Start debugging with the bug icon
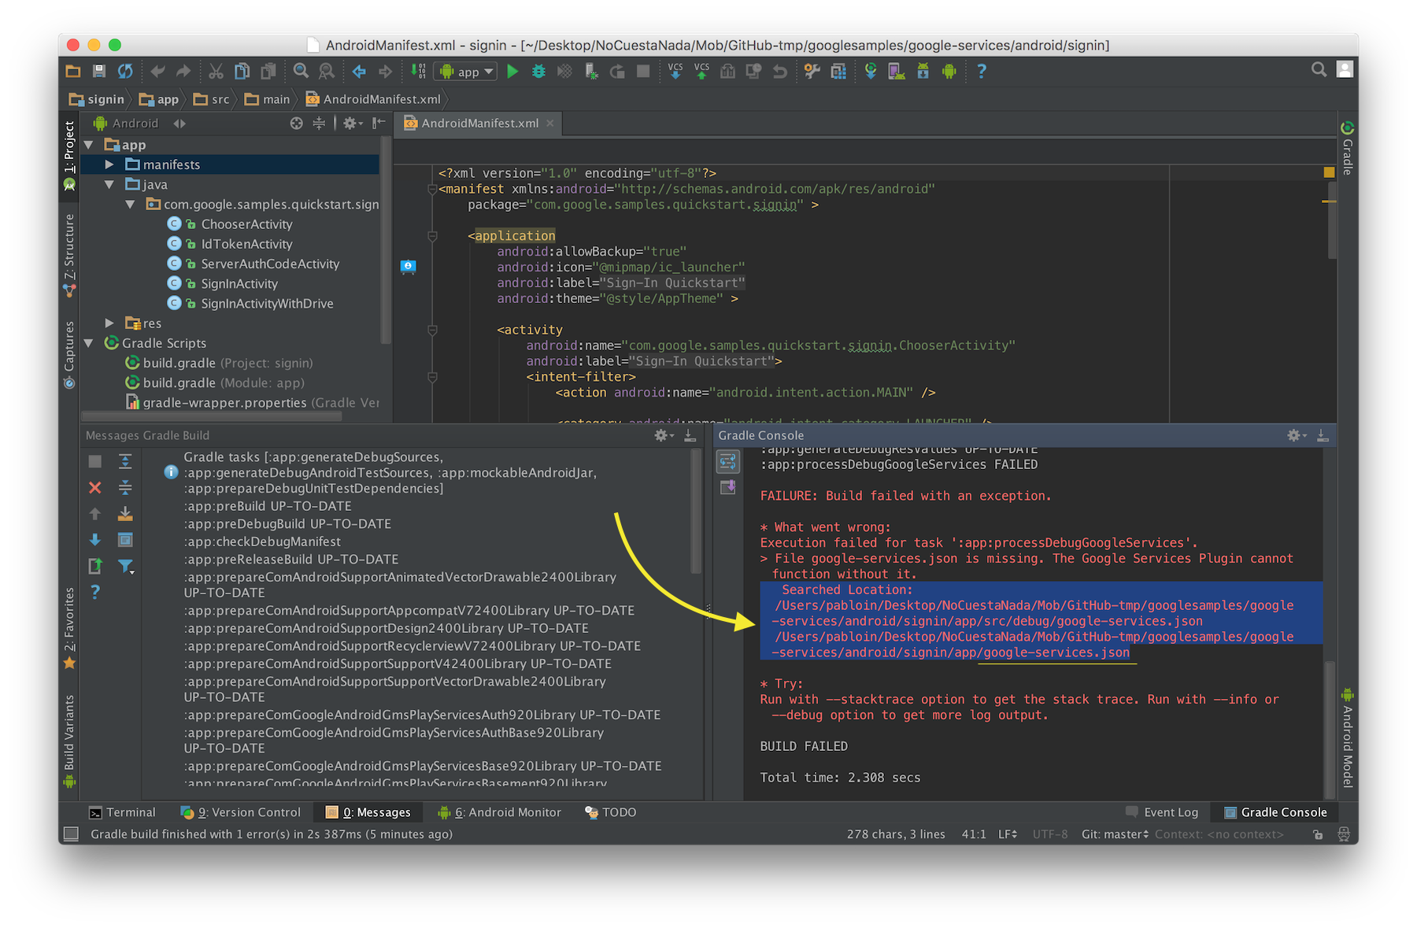This screenshot has height=928, width=1417. (x=538, y=72)
